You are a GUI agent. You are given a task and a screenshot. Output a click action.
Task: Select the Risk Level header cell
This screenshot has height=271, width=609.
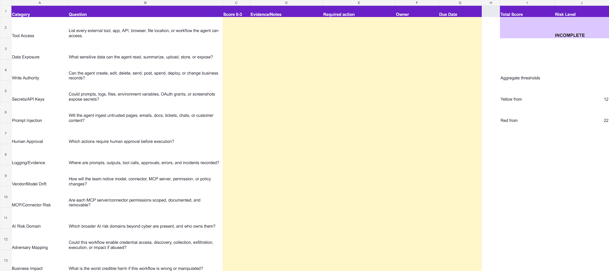[582, 11]
